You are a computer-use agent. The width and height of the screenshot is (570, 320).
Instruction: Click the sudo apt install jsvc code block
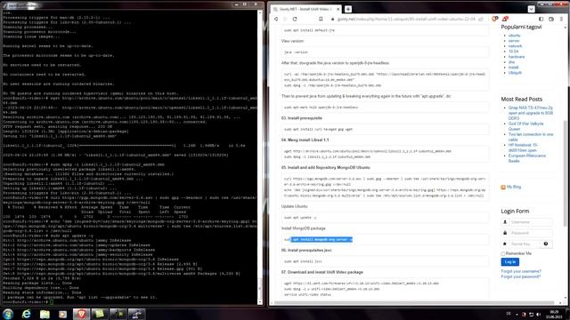tap(385, 261)
